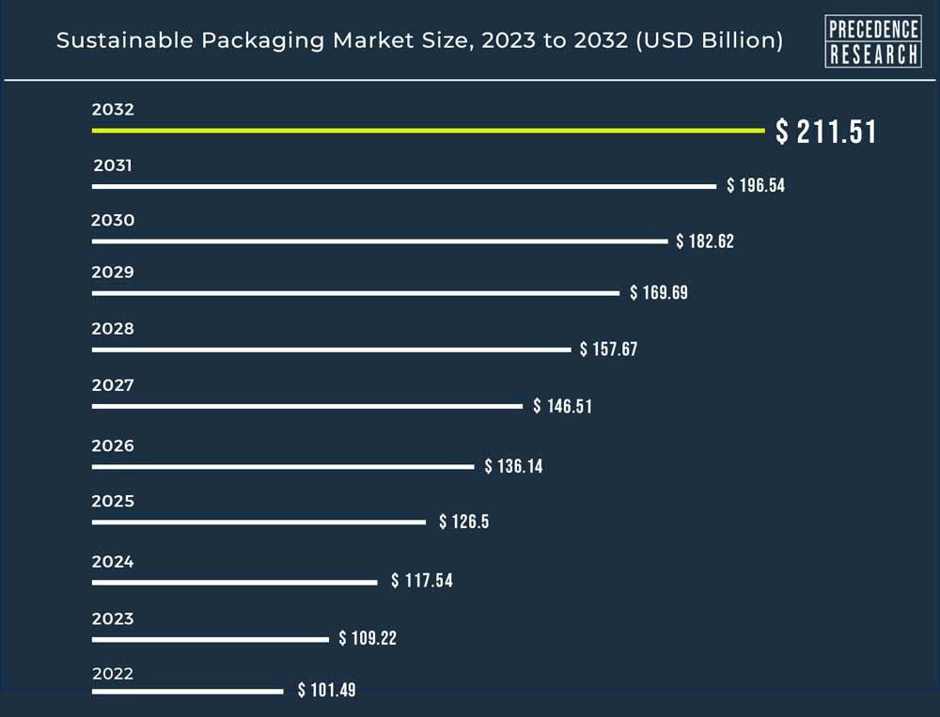
Task: Click the $ 211.51 value label
Action: [826, 132]
